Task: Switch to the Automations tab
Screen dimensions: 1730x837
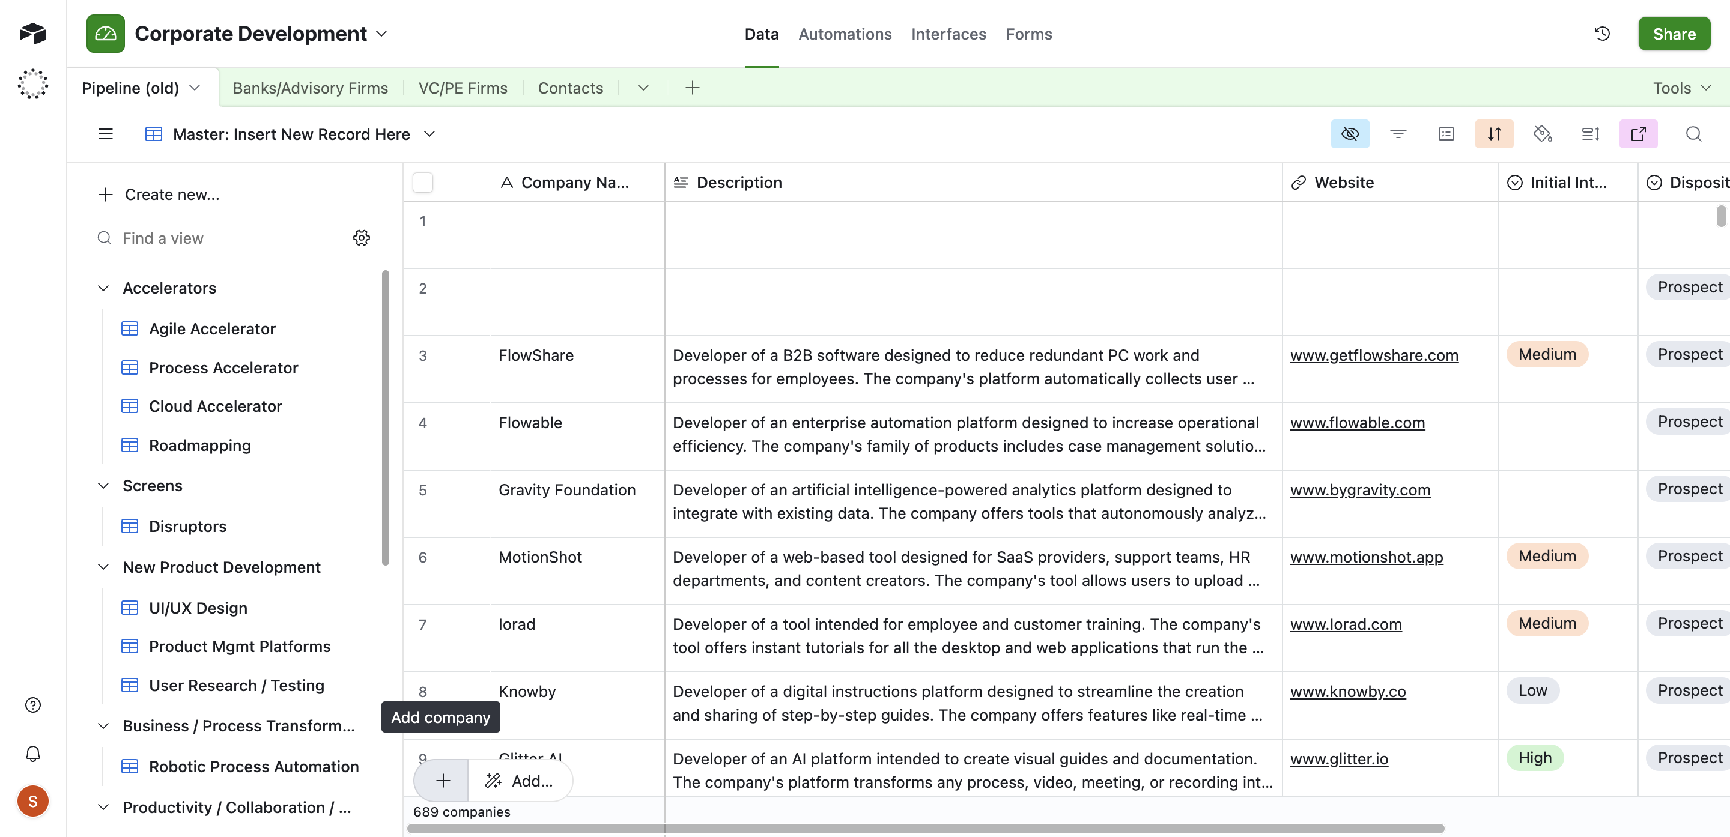Action: 844,34
